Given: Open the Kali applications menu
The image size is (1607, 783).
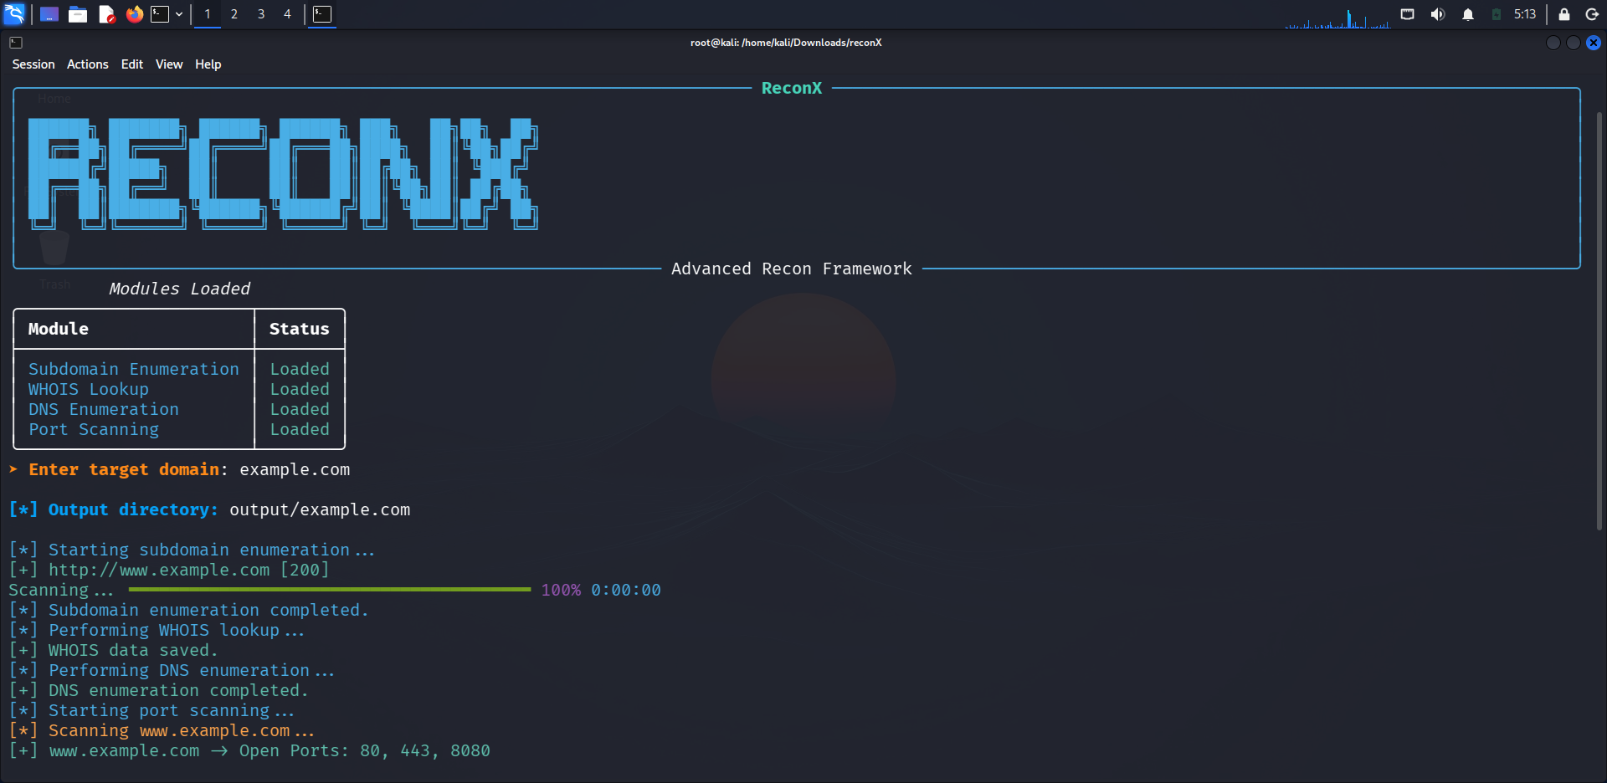Looking at the screenshot, I should (x=14, y=14).
